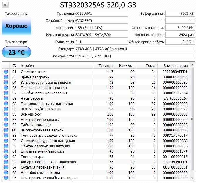197x183 pixels.
Task: Click status circle for 07 Ошибки позиционирования
Action: tap(6, 93)
